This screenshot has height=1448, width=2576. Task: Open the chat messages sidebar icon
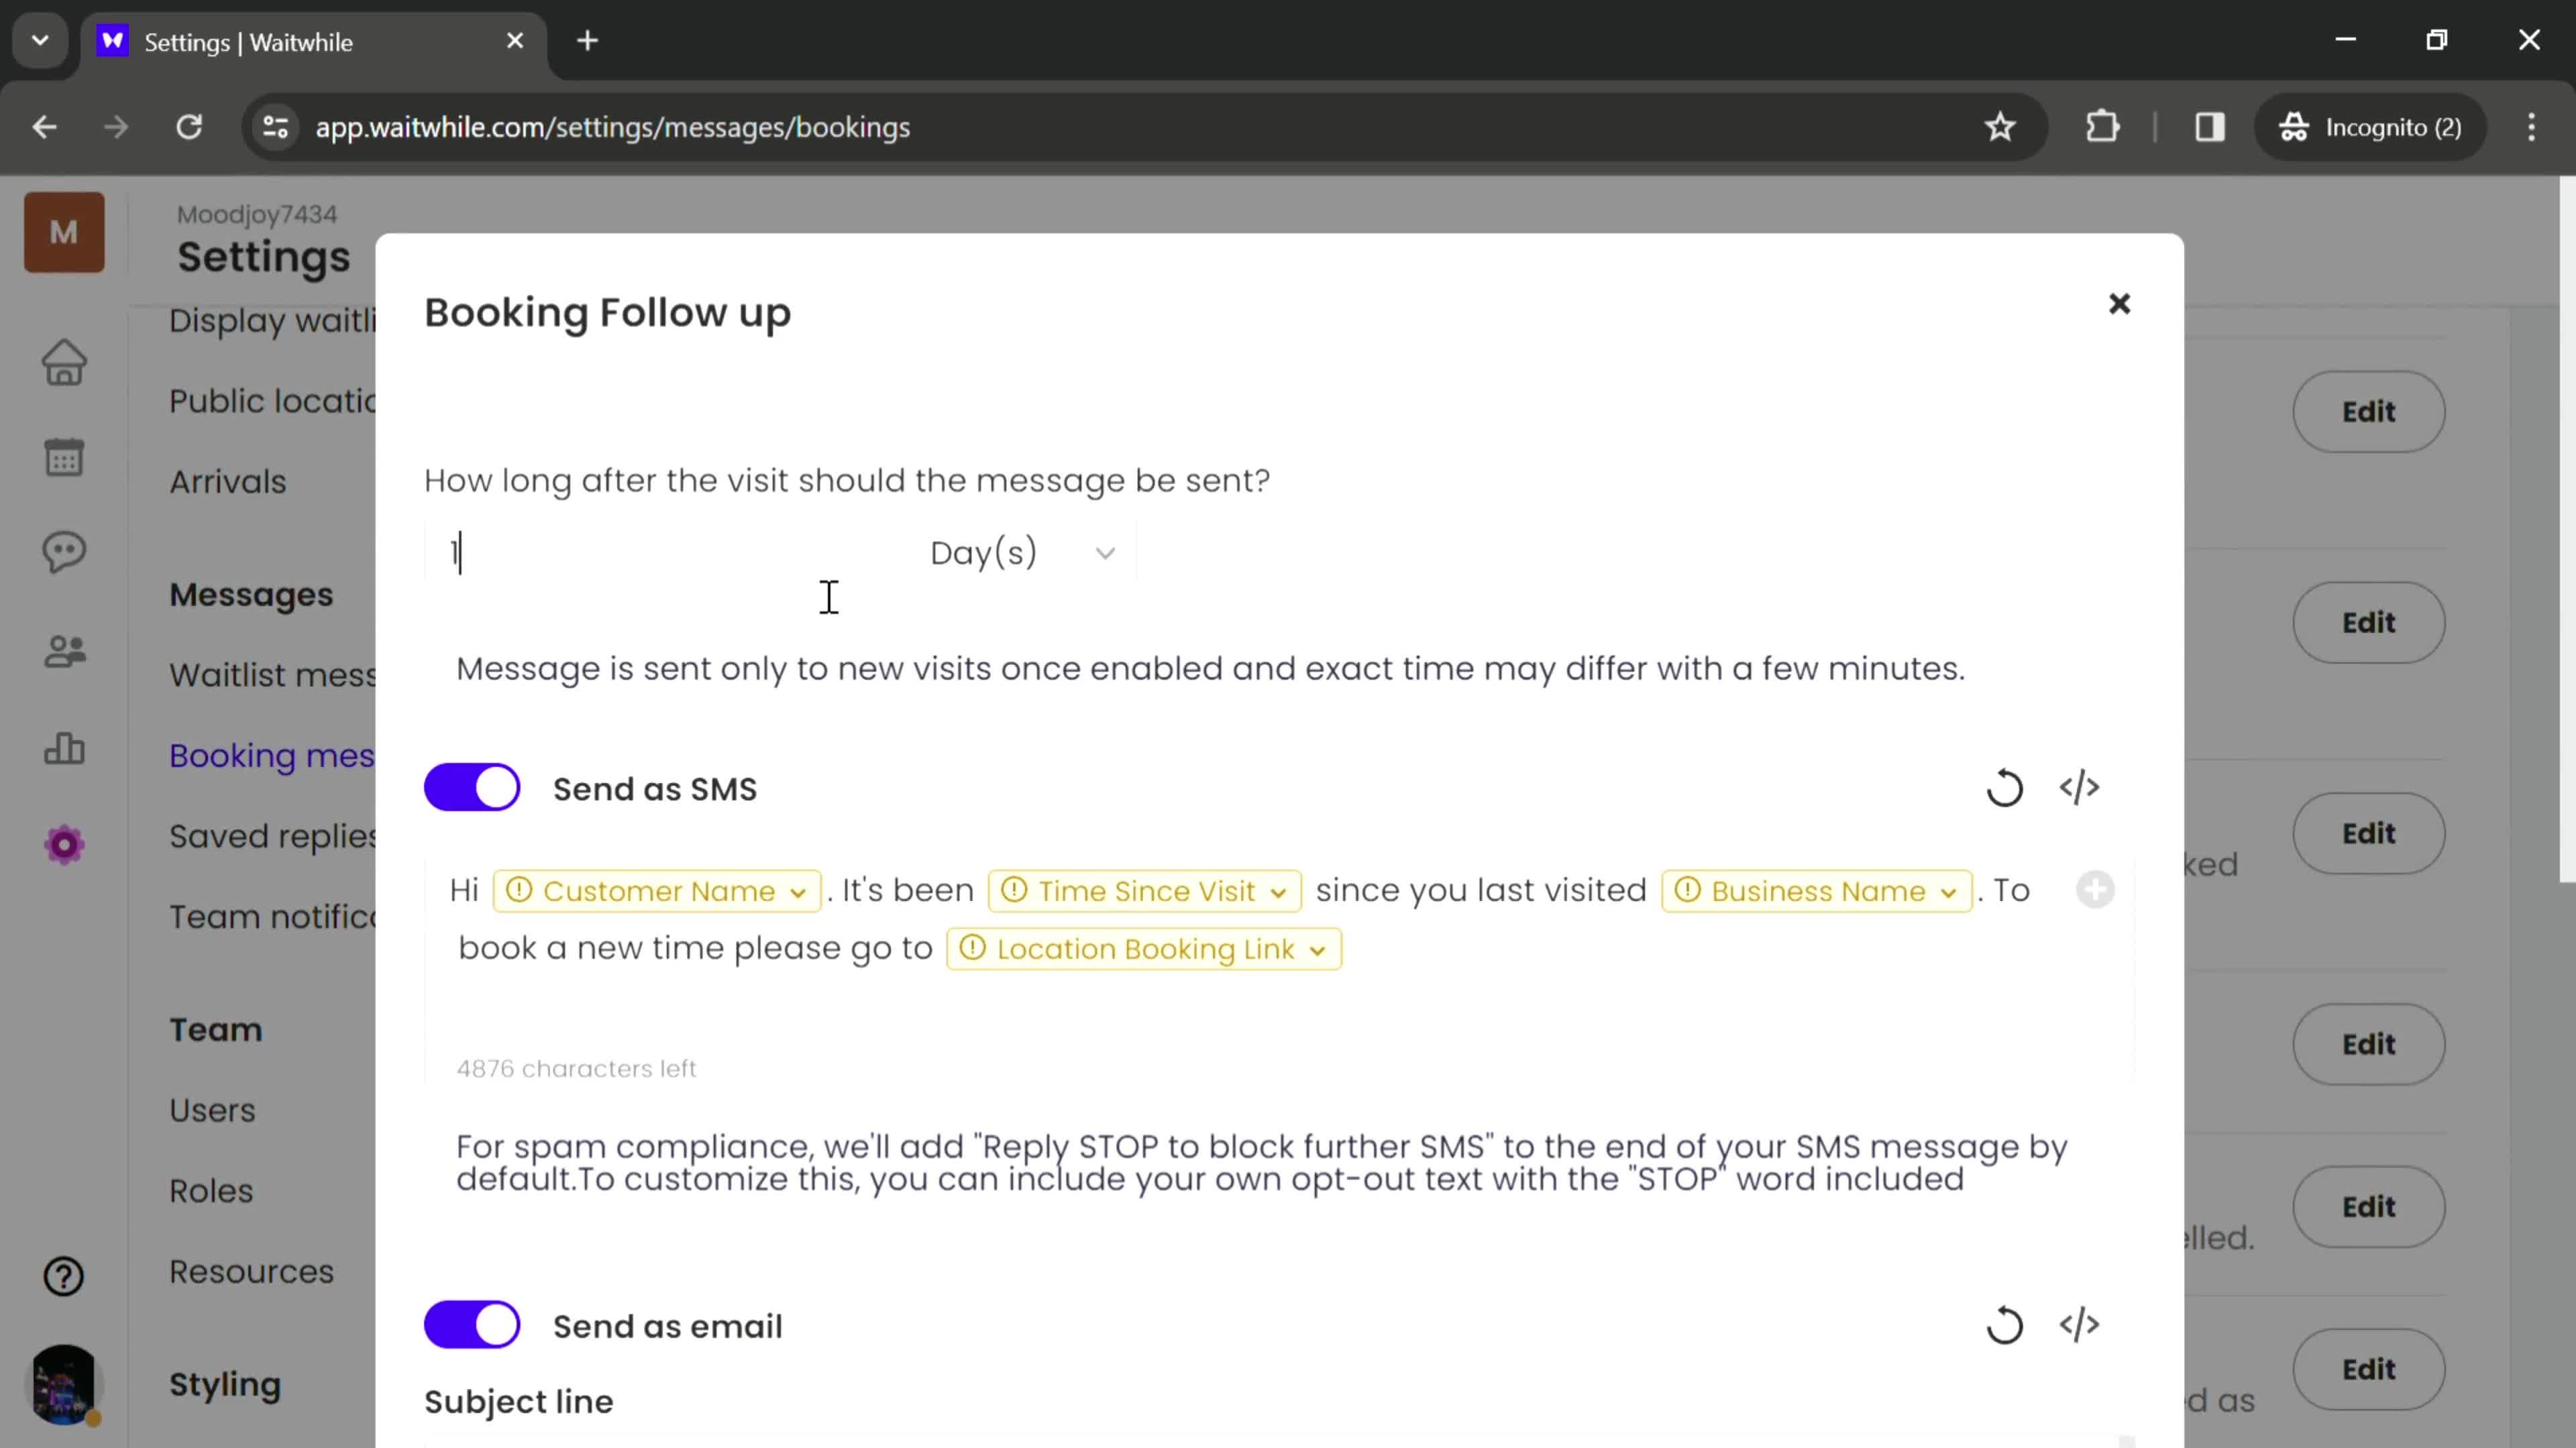(x=64, y=552)
